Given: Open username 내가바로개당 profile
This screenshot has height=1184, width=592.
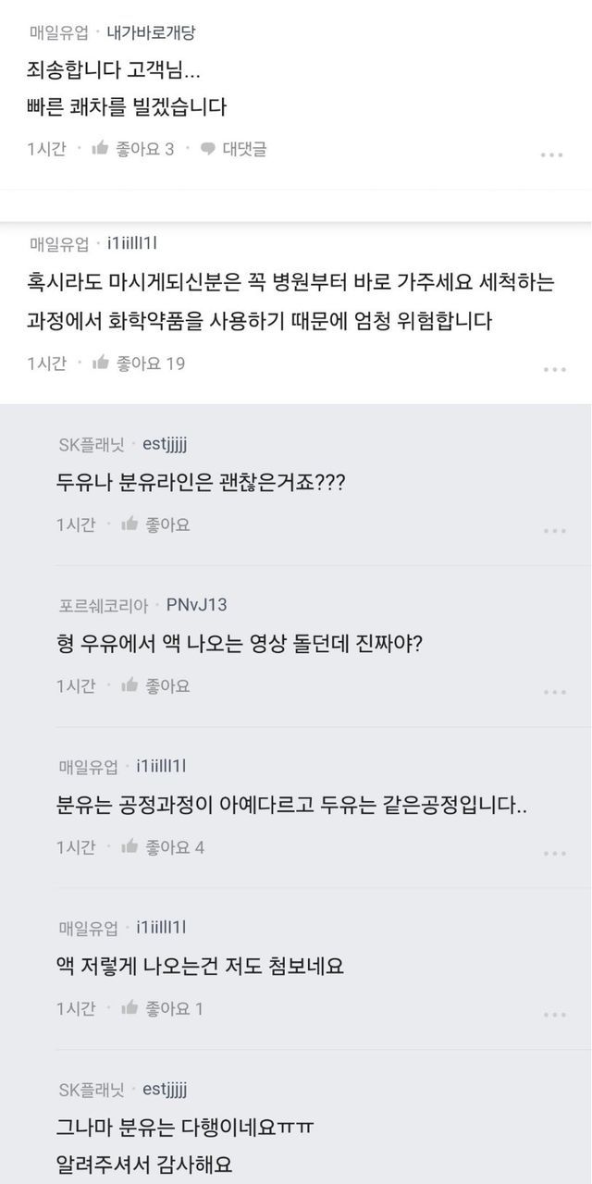Looking at the screenshot, I should click(151, 33).
